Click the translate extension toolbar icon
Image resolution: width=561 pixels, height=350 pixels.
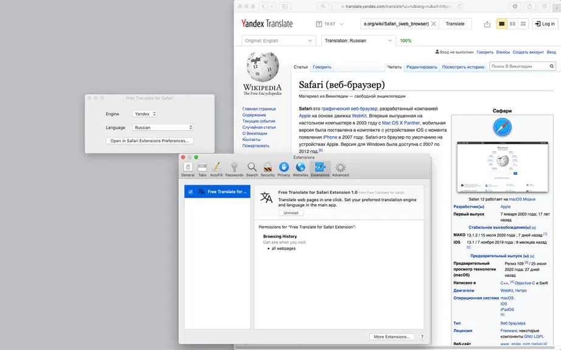point(322,6)
